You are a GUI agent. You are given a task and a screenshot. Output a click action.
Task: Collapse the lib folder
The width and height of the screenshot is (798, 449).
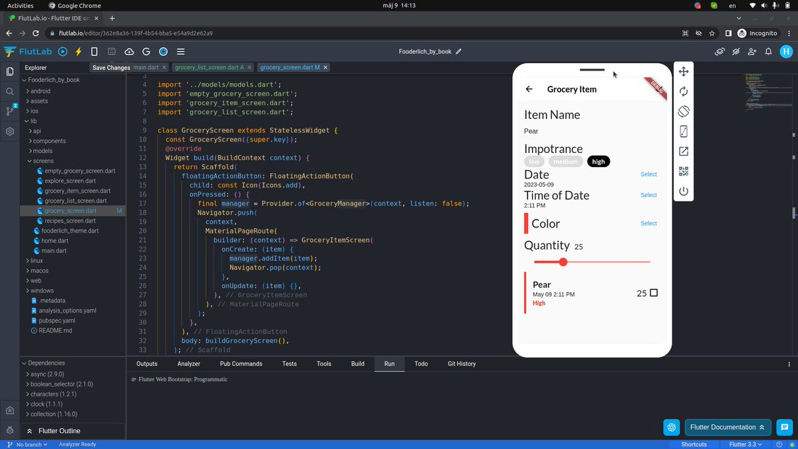coord(33,121)
